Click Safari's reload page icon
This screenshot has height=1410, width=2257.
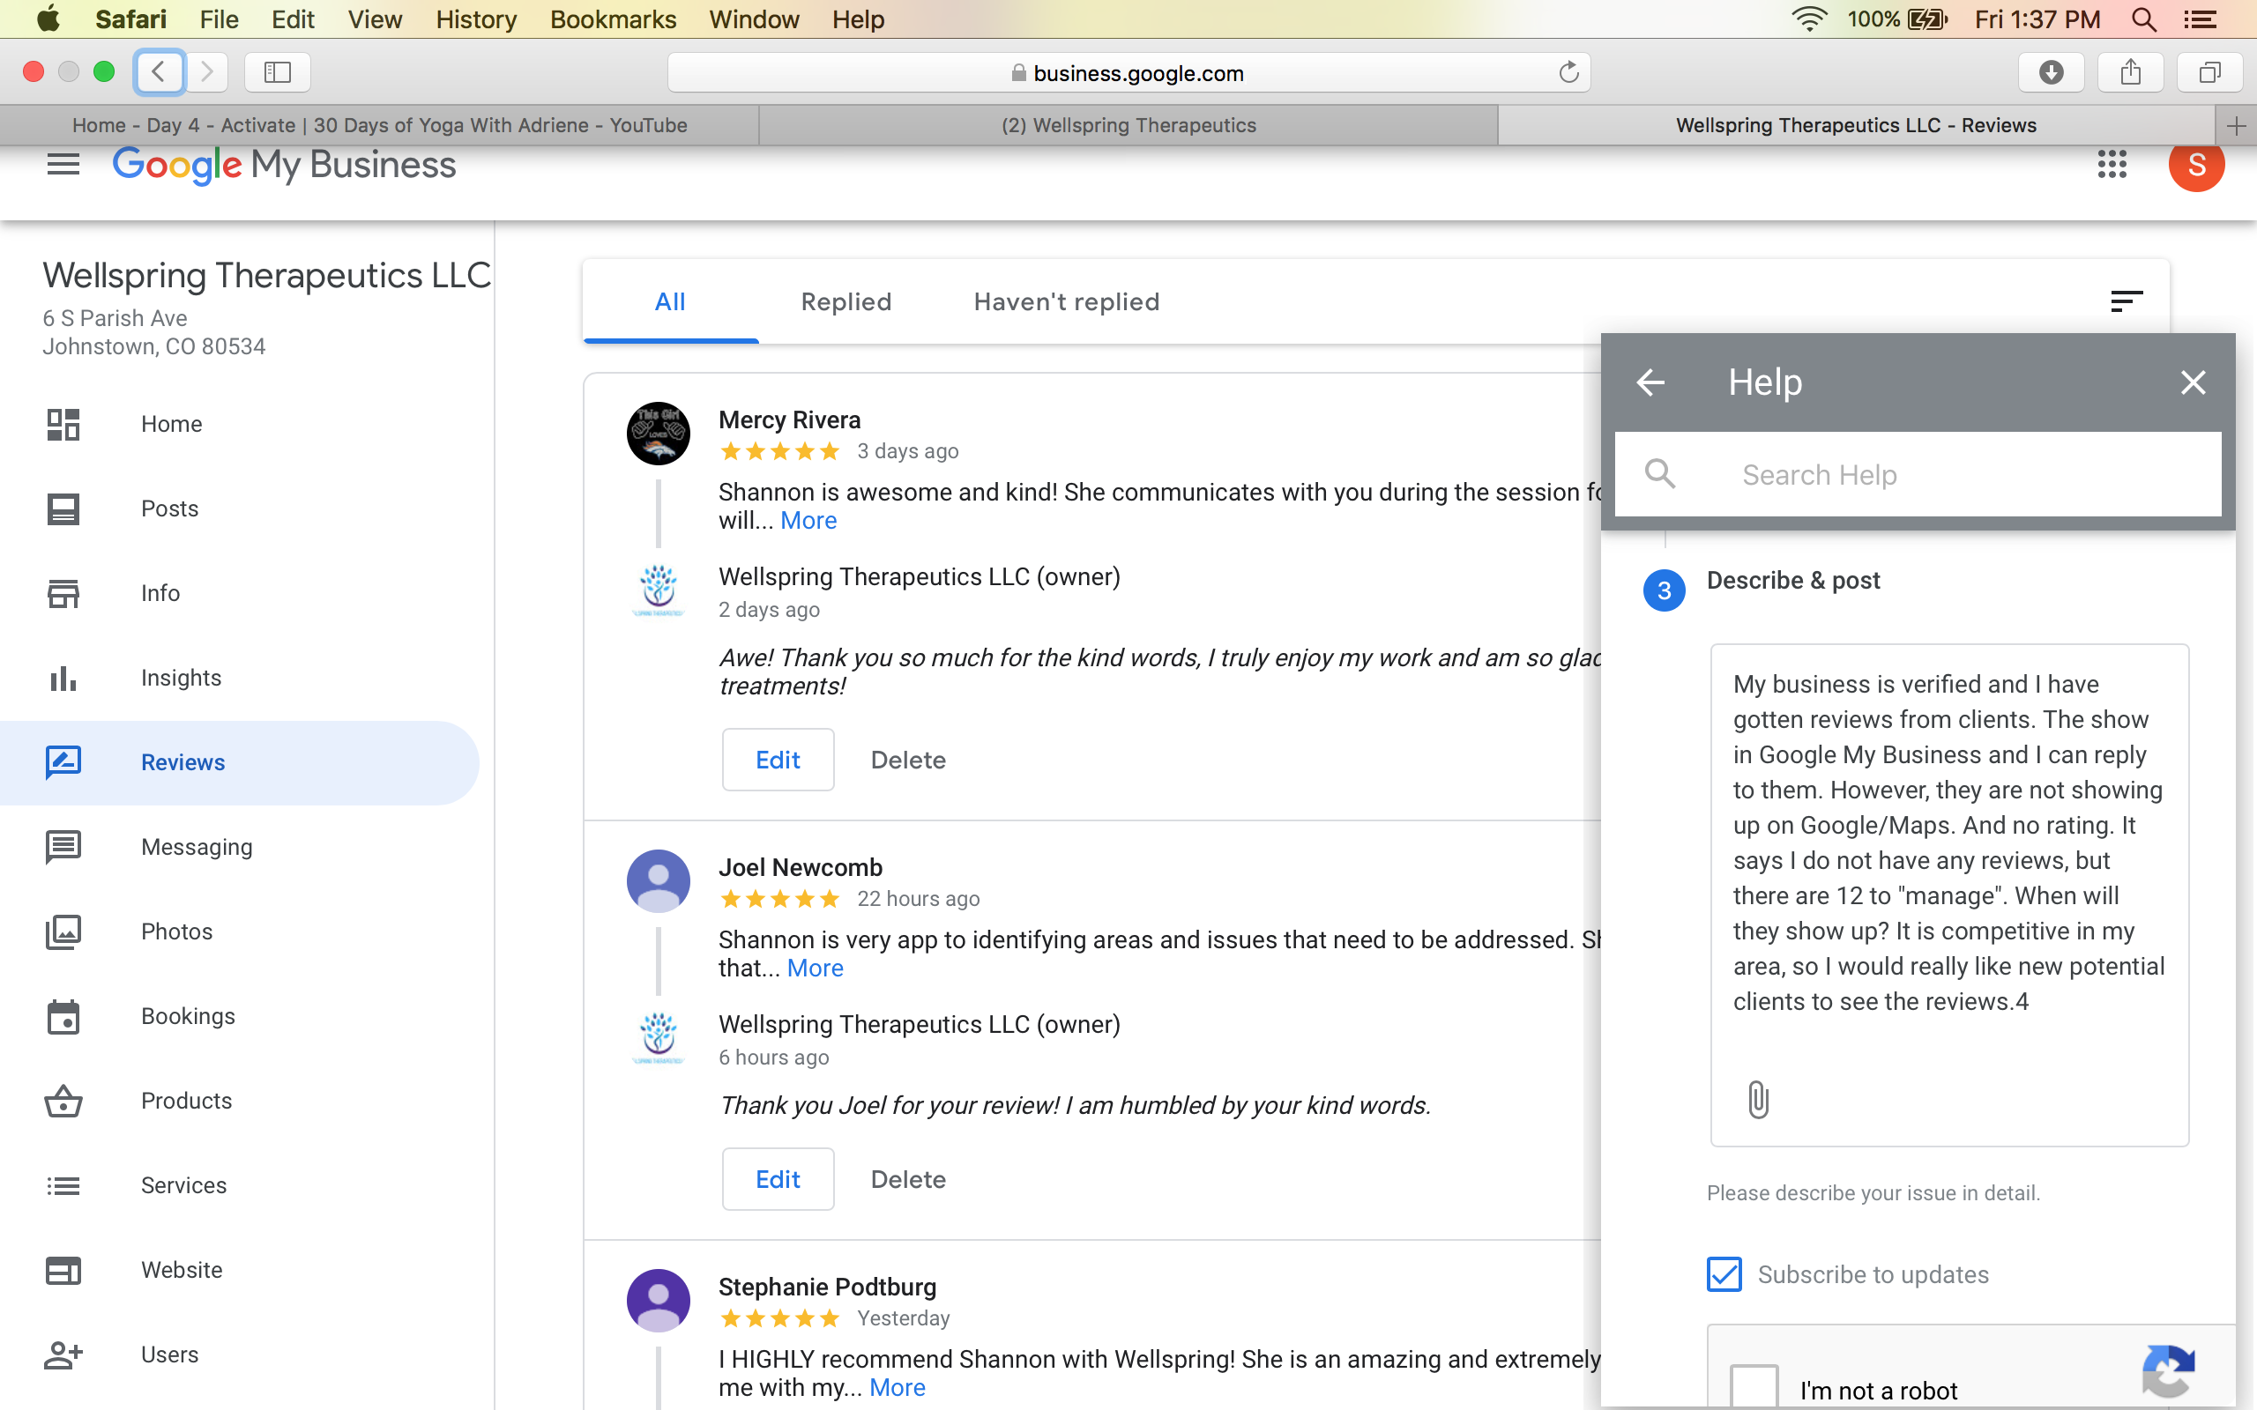(1568, 73)
